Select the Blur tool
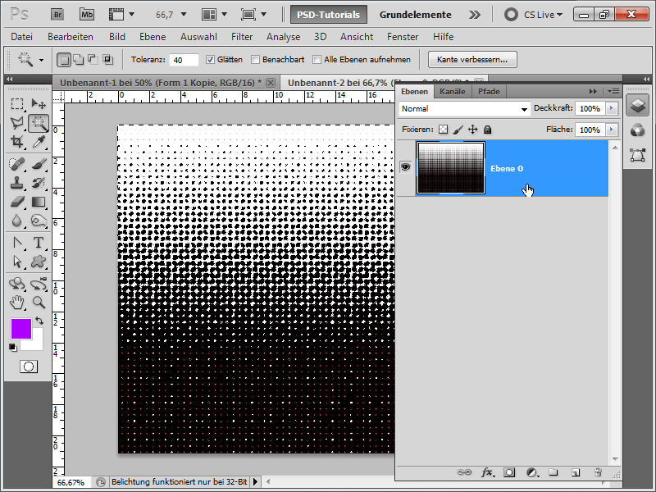Viewport: 656px width, 492px height. tap(17, 221)
